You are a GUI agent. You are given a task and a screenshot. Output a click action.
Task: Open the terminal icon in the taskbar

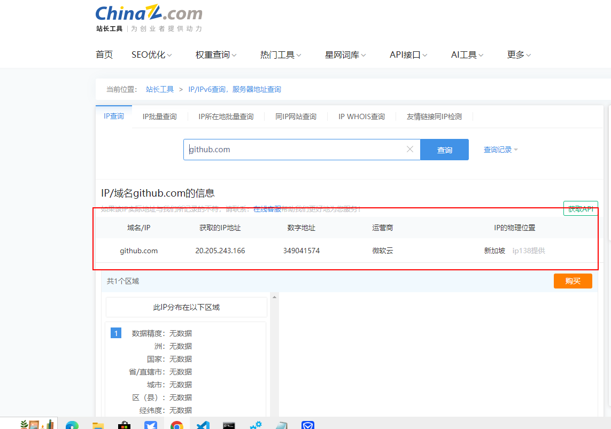(x=229, y=425)
